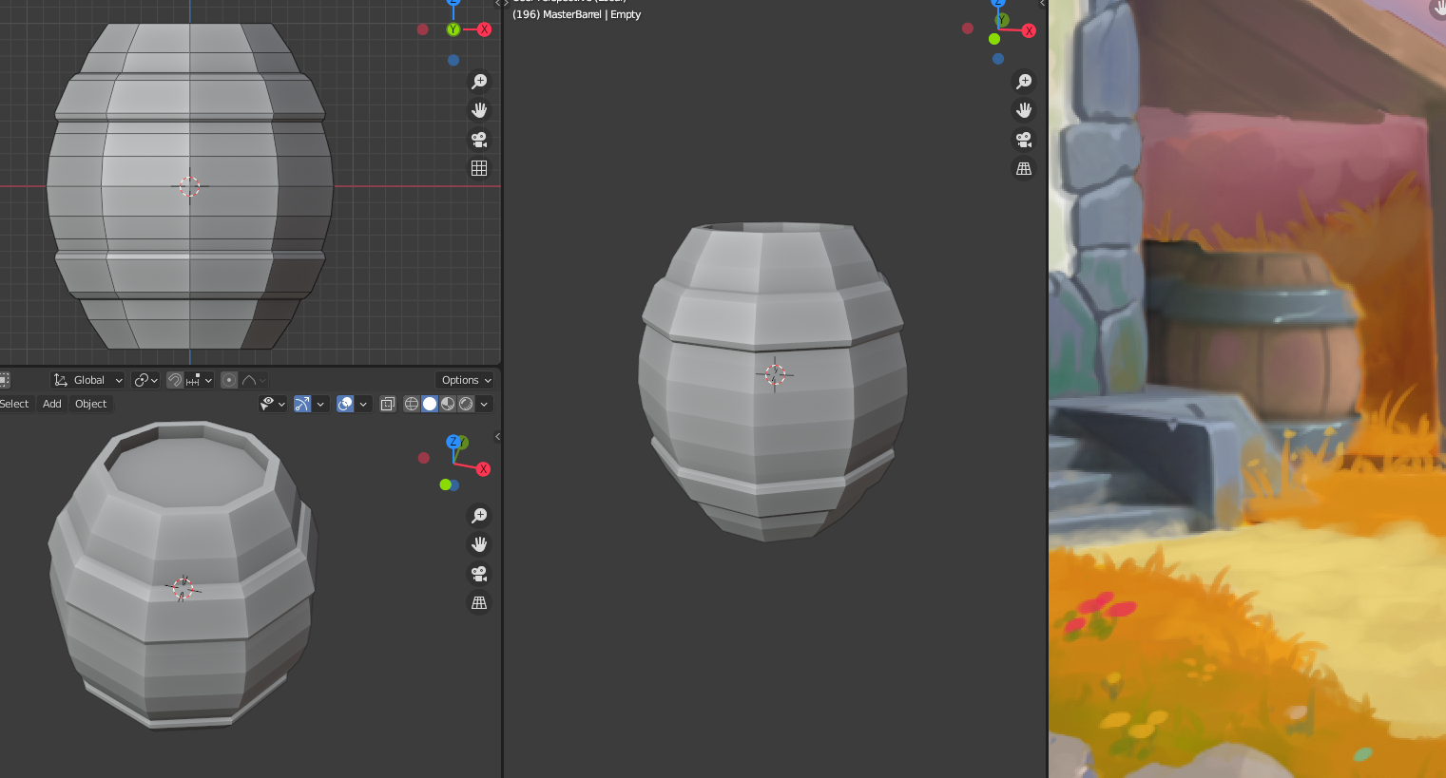Click negative X red dot on bottom-left gizmo

(424, 458)
